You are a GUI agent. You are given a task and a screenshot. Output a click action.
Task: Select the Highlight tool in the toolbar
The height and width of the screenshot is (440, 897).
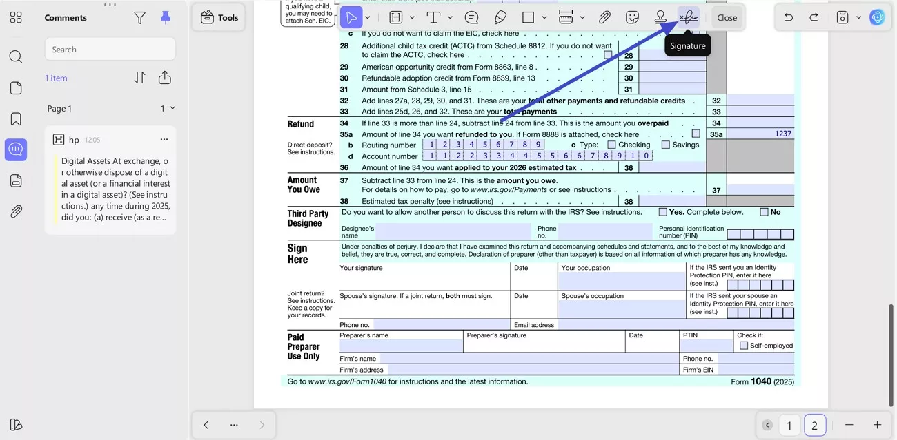(x=395, y=17)
